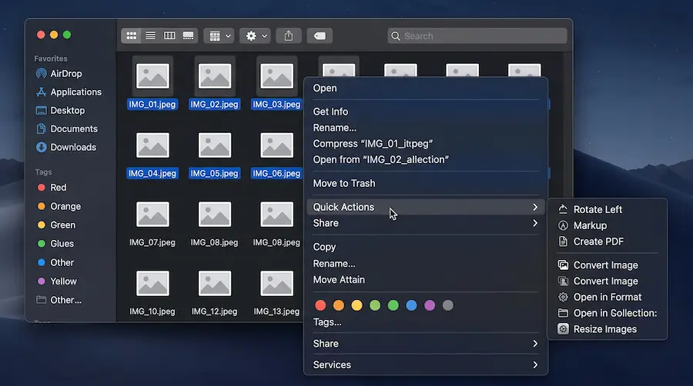The width and height of the screenshot is (693, 386).
Task: Select the IMG_04.jpeg thumbnail
Action: pos(152,145)
